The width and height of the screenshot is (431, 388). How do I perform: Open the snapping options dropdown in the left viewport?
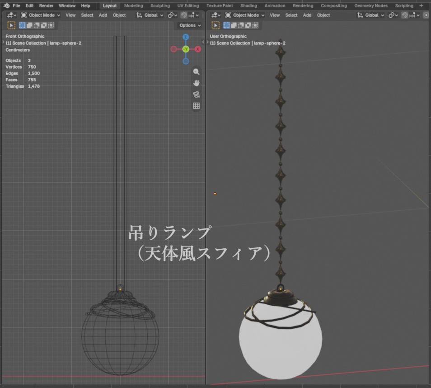(194, 15)
